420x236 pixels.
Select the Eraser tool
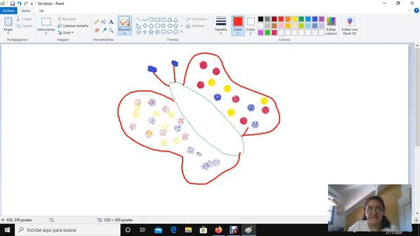pos(96,30)
